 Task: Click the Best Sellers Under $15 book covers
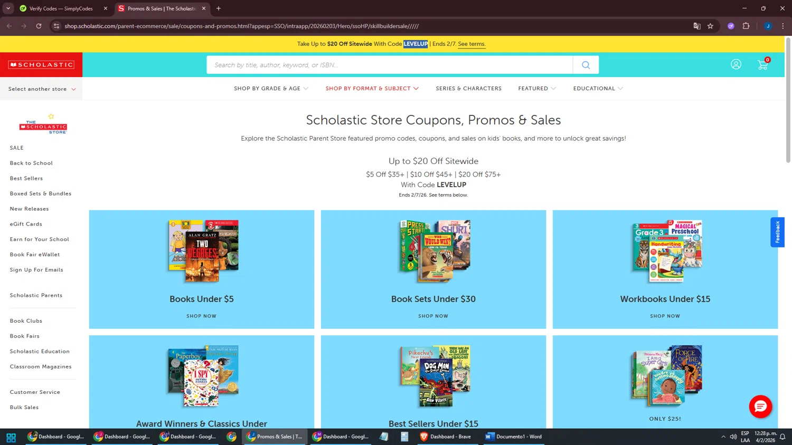pyautogui.click(x=435, y=376)
